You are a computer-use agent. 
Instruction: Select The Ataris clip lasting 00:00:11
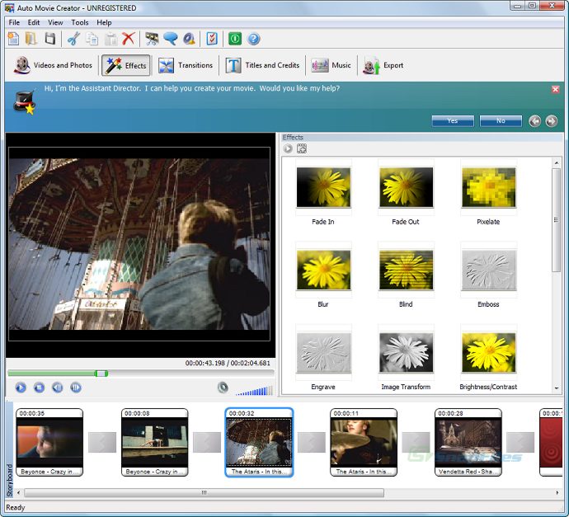(364, 442)
